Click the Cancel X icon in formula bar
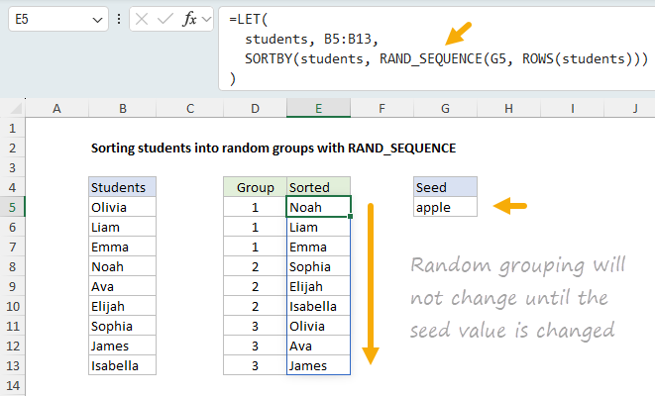Image resolution: width=655 pixels, height=396 pixels. tap(142, 19)
